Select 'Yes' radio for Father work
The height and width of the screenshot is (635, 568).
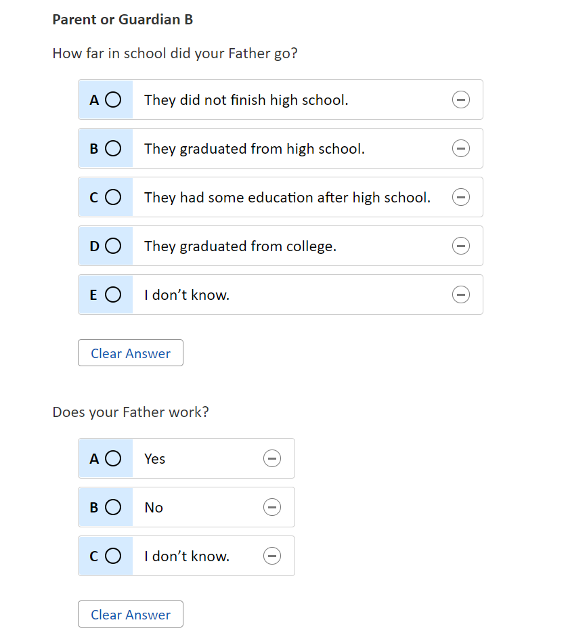(113, 459)
